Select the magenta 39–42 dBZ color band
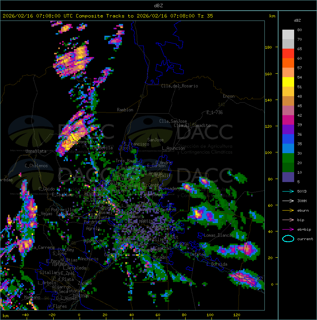This screenshot has height=320, width=317. [x=288, y=120]
